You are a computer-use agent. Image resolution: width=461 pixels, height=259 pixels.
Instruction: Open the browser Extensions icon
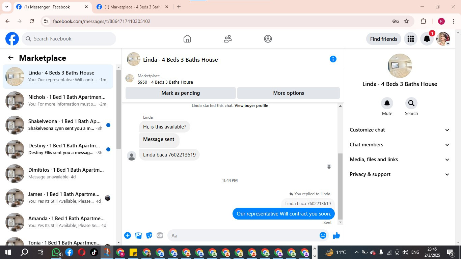424,21
